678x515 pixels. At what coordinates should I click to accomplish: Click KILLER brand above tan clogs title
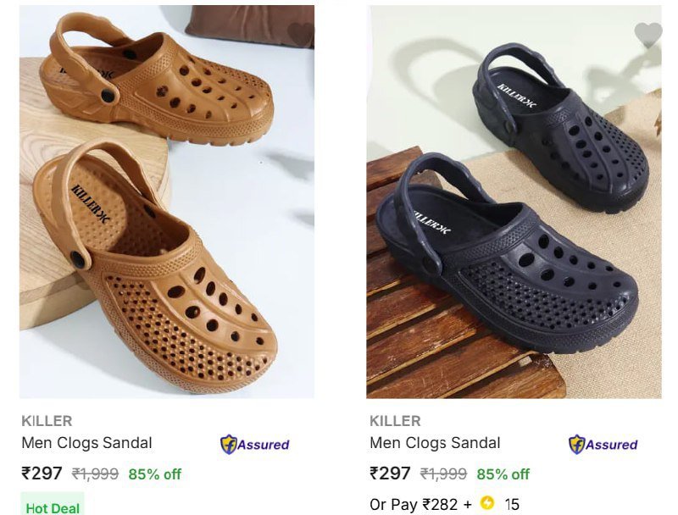pyautogui.click(x=47, y=421)
